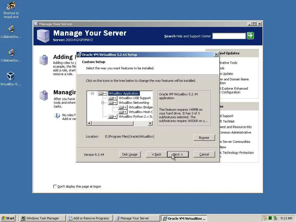Click the Next button in setup
The image size is (296, 222).
pyautogui.click(x=178, y=154)
